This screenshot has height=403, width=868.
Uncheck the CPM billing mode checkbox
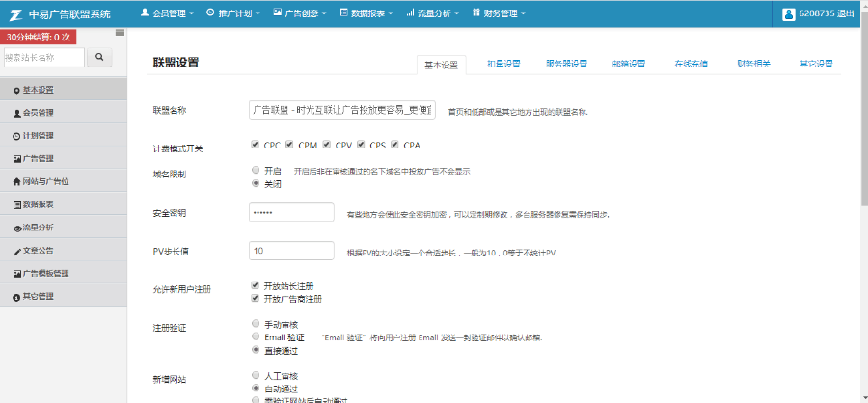click(289, 145)
